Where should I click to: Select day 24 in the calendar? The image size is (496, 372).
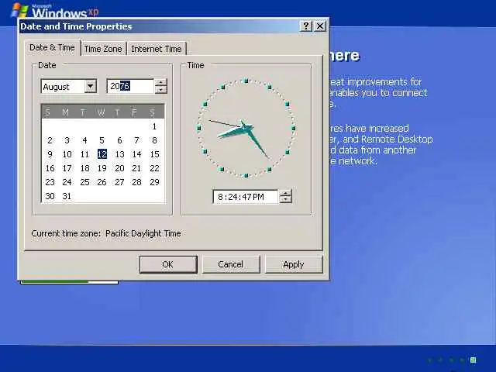point(67,182)
